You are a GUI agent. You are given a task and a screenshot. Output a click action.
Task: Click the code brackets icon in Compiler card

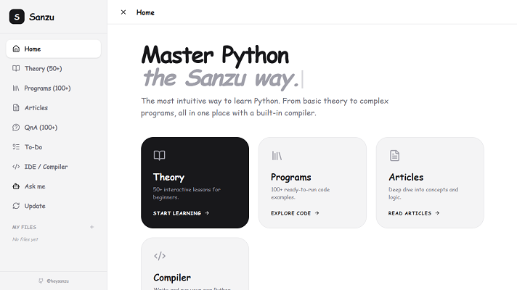(x=160, y=256)
